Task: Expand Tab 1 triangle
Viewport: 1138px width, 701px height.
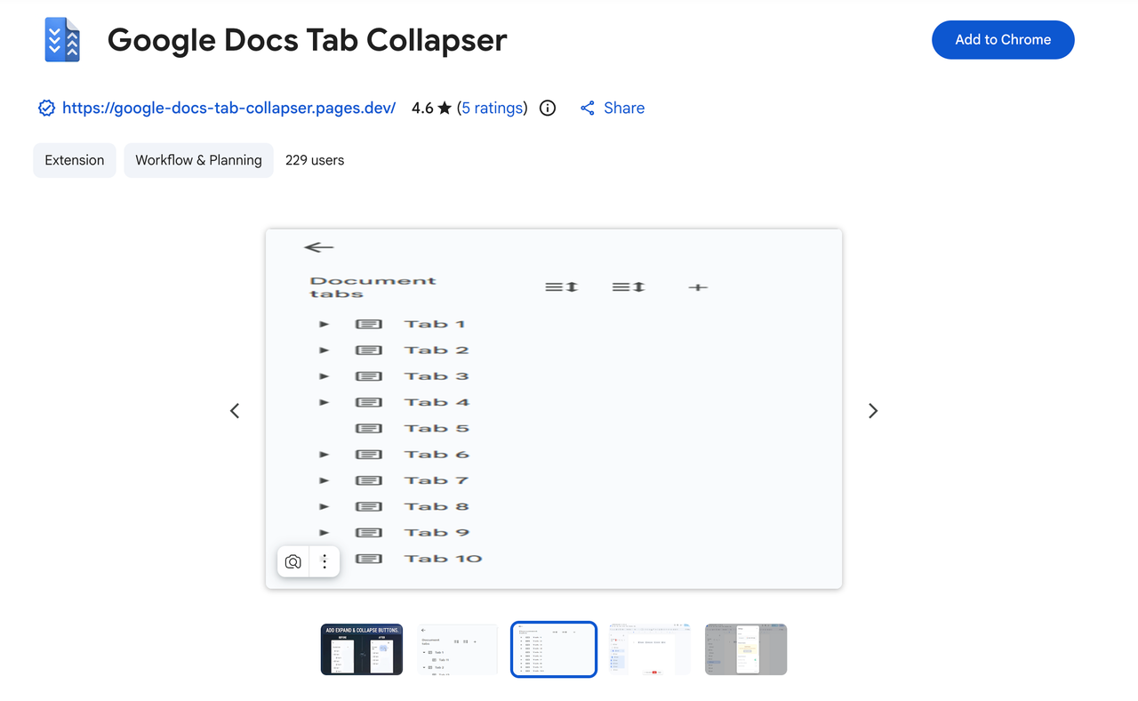Action: click(x=325, y=325)
